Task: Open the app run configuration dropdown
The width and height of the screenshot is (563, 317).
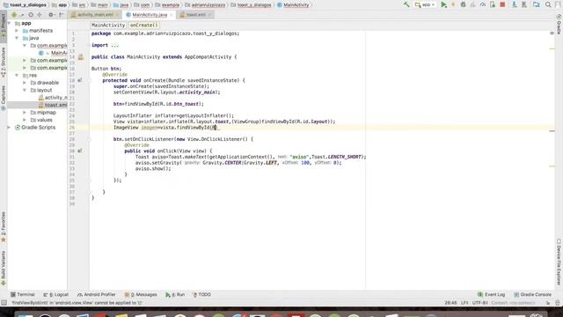Action: click(x=425, y=4)
